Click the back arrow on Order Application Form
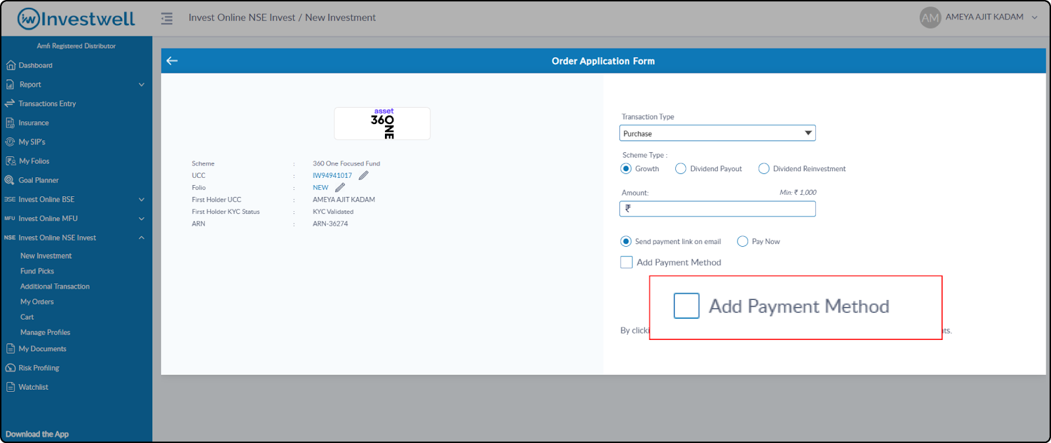 click(x=172, y=60)
